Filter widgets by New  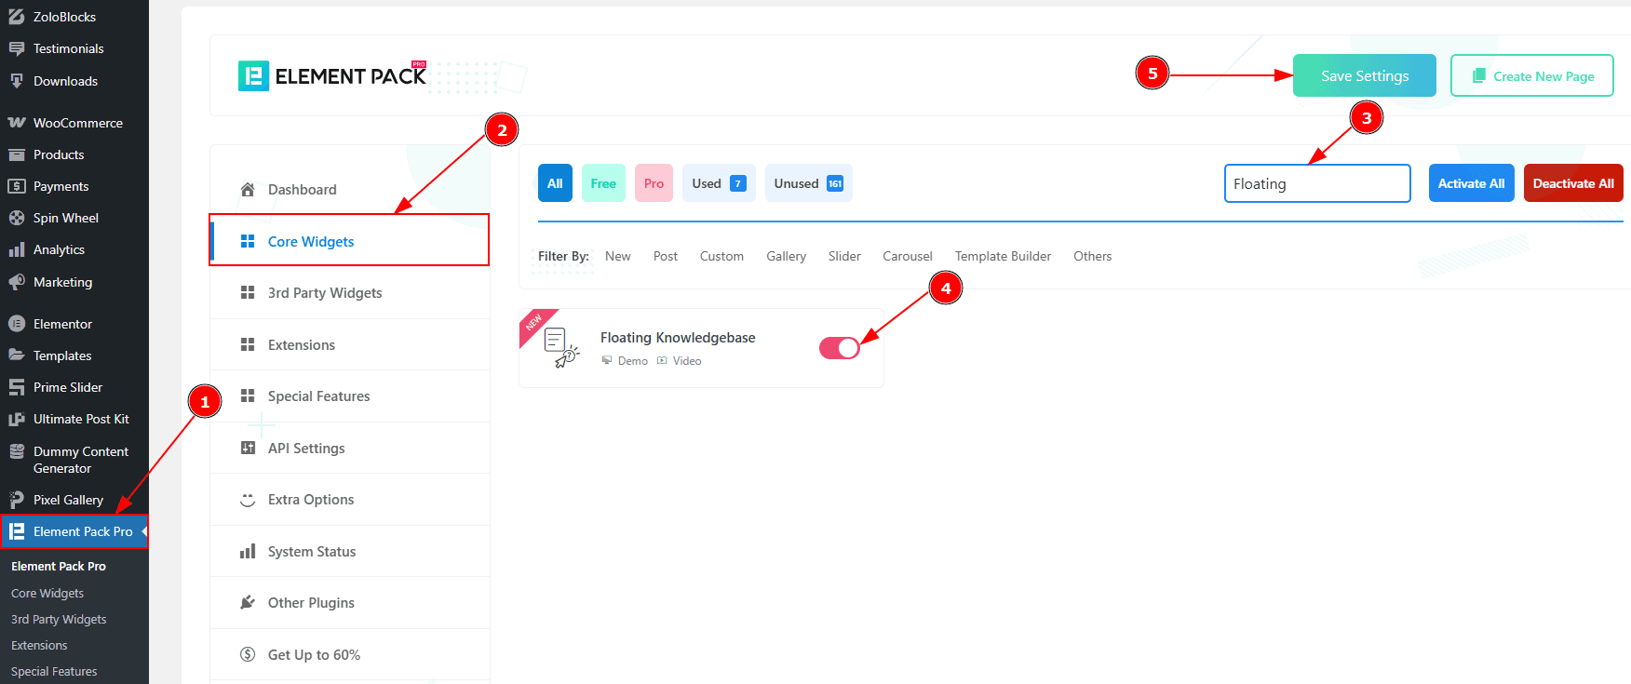(x=617, y=256)
